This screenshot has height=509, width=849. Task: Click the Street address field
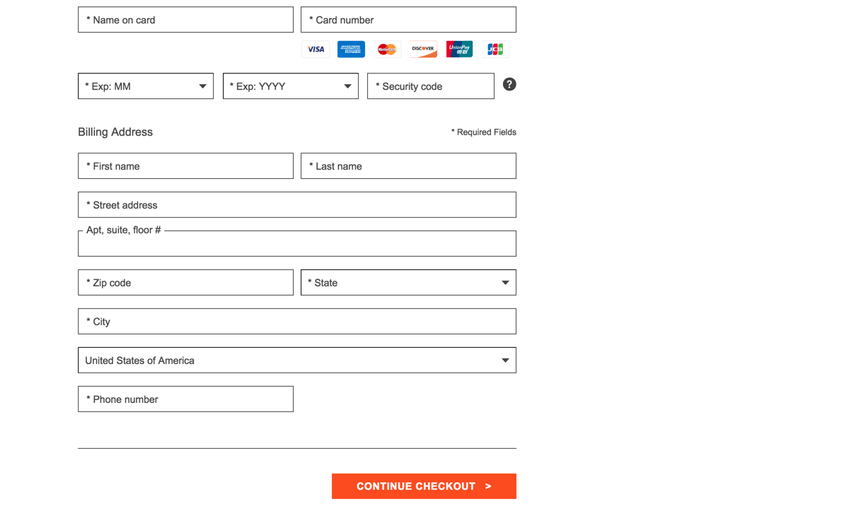pyautogui.click(x=297, y=205)
